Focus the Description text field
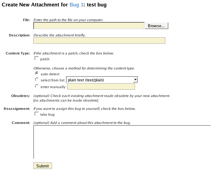Screen dimensions: 216x172 tap(99, 41)
